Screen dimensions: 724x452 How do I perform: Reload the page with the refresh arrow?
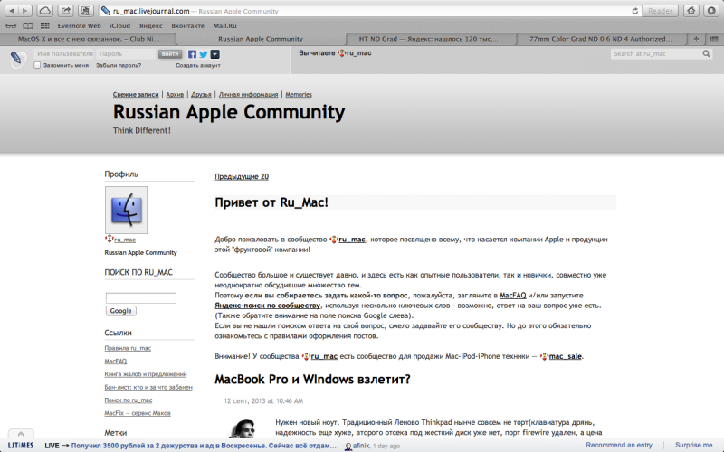tap(635, 11)
